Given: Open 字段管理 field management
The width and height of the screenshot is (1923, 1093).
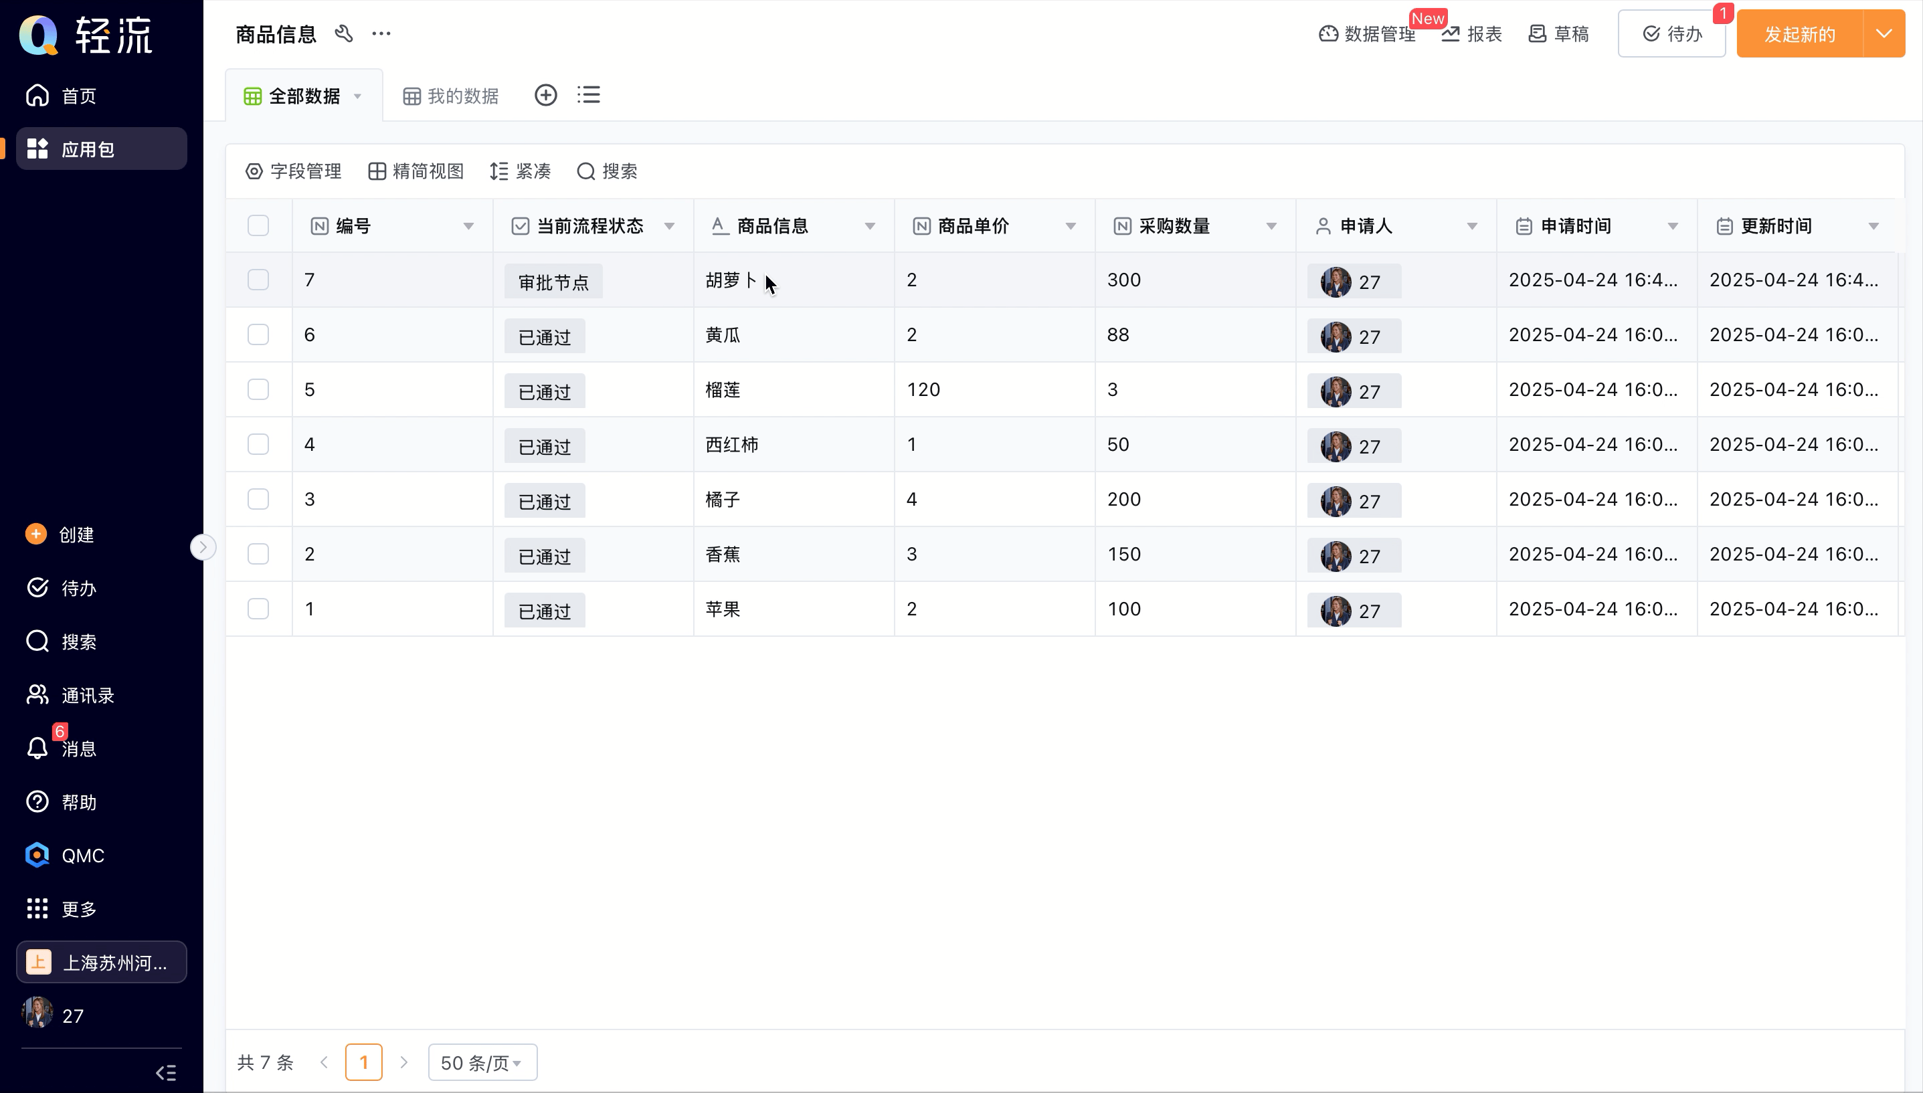Looking at the screenshot, I should click(293, 171).
